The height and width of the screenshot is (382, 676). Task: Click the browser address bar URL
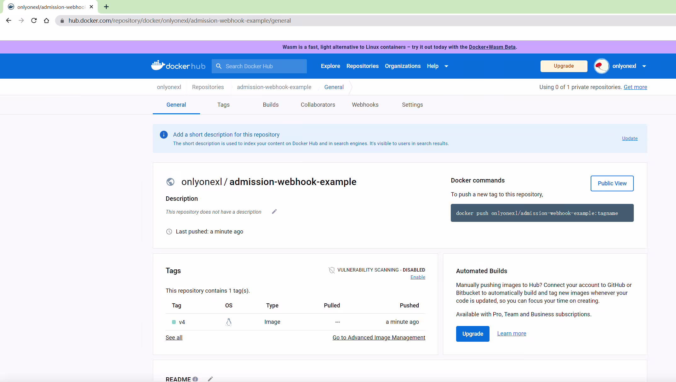click(180, 21)
